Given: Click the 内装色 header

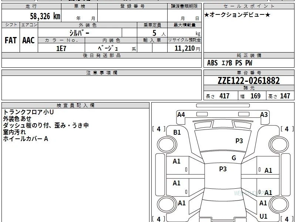Looking at the screenshot, I should 111,40.
